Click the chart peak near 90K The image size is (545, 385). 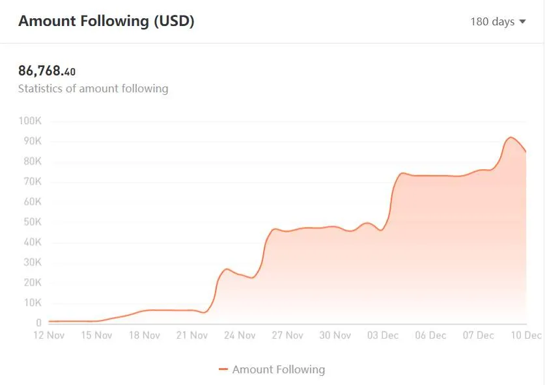pos(510,137)
